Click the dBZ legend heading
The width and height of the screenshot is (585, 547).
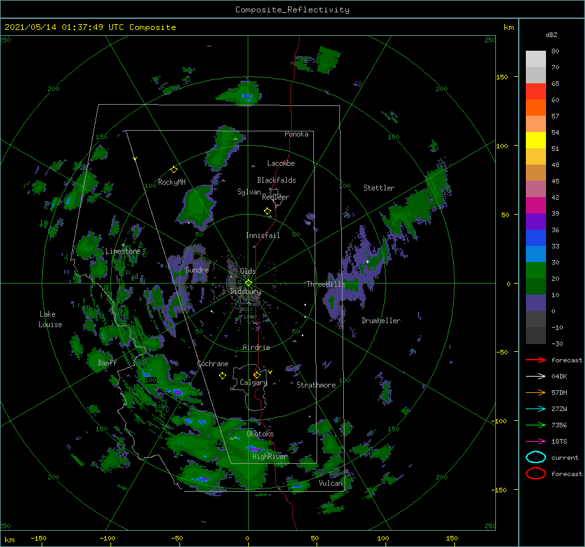pyautogui.click(x=551, y=34)
